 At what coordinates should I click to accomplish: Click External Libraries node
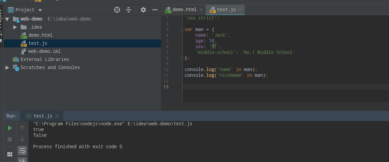(x=45, y=60)
